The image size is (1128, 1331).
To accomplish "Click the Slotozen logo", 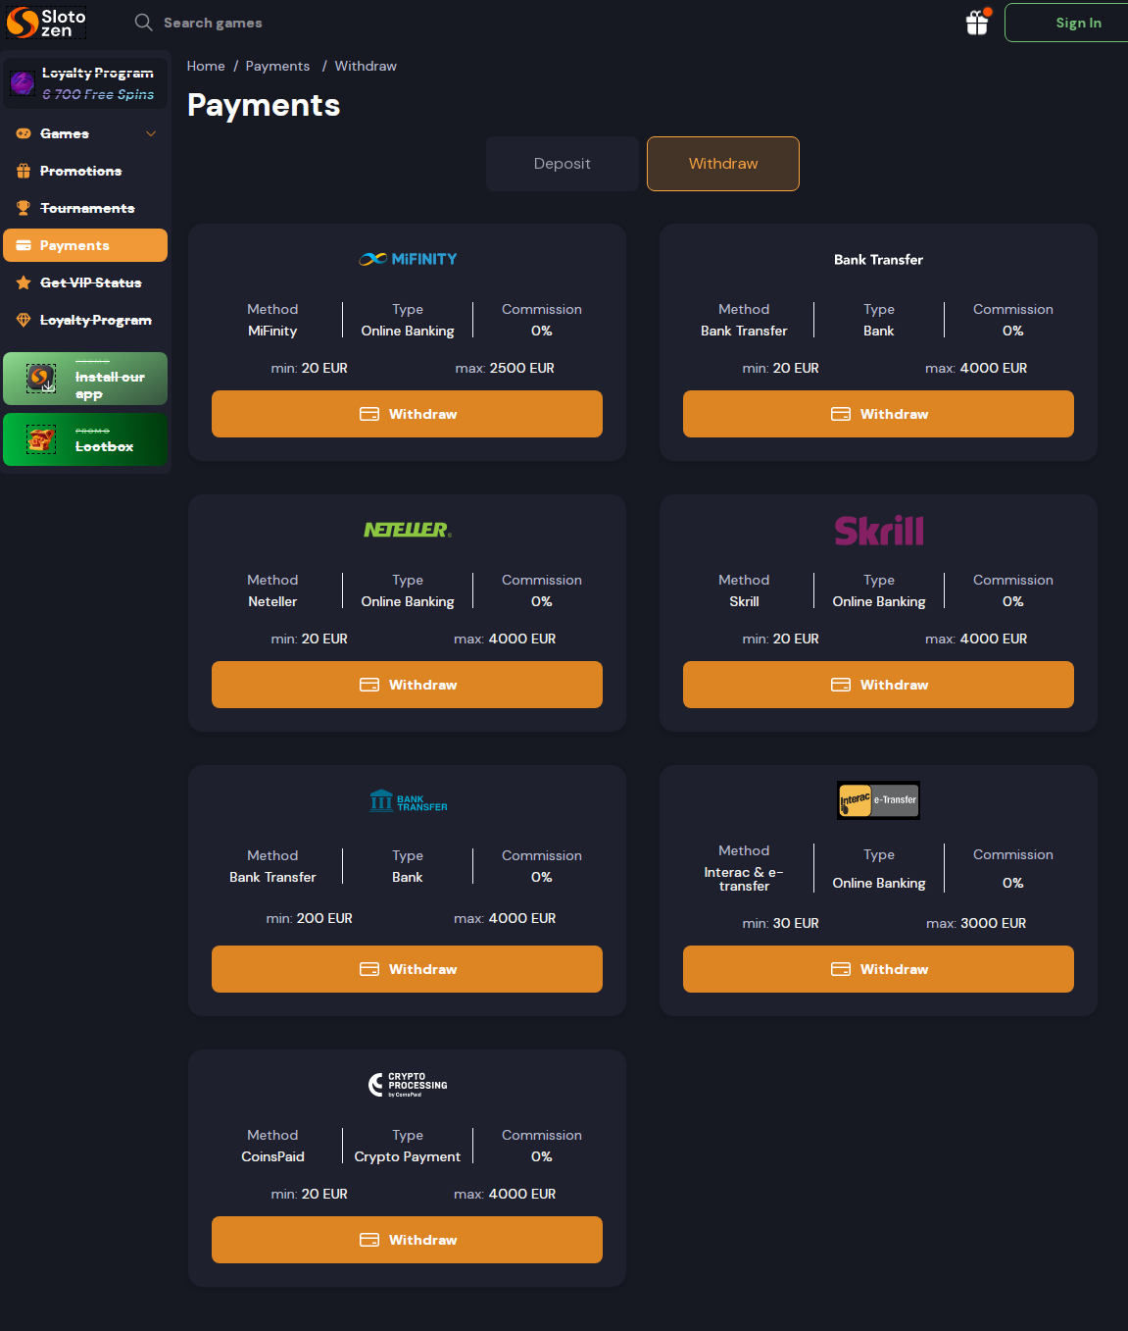I will click(x=46, y=23).
